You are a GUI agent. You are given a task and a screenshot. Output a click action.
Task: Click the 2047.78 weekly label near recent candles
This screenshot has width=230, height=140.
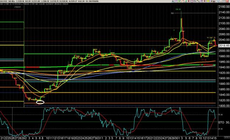pos(211,38)
